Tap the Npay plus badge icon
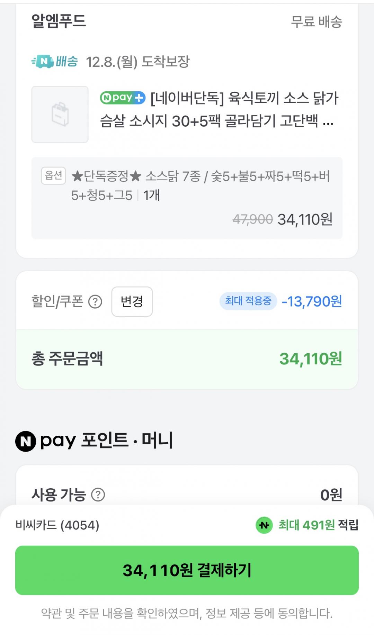 (123, 98)
